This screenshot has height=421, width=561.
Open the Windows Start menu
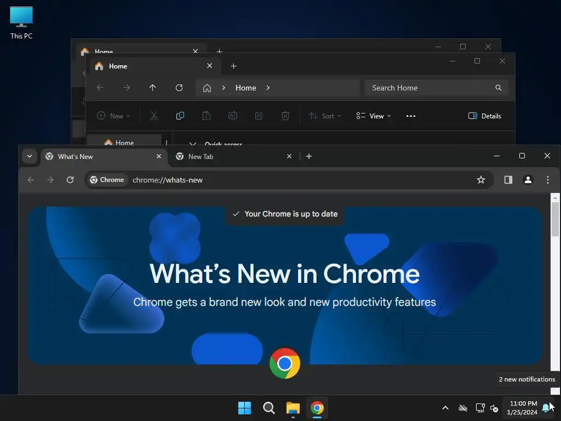[245, 408]
